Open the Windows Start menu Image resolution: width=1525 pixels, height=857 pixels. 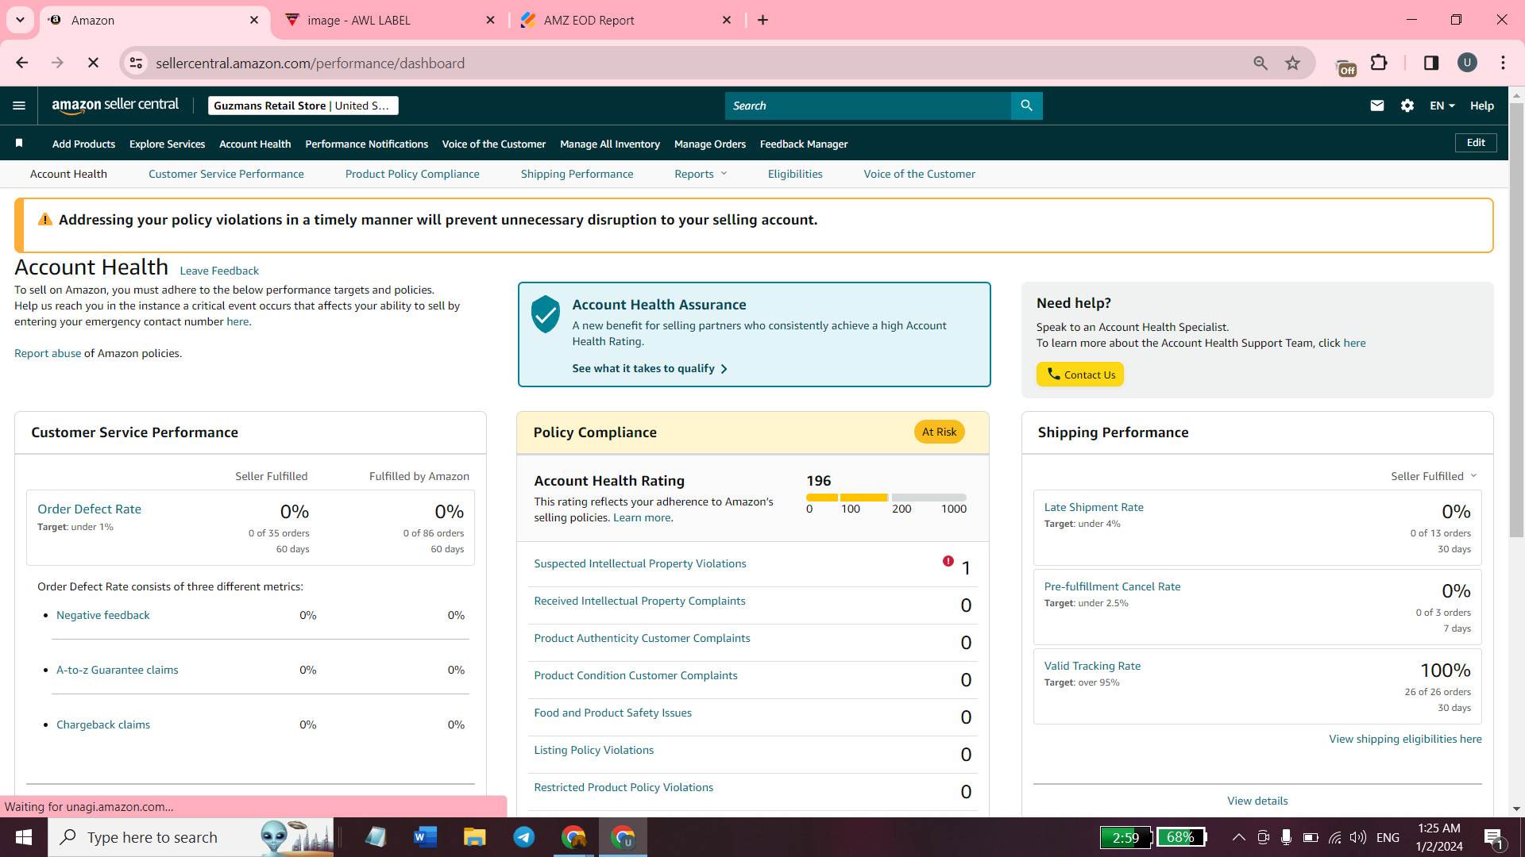24,837
